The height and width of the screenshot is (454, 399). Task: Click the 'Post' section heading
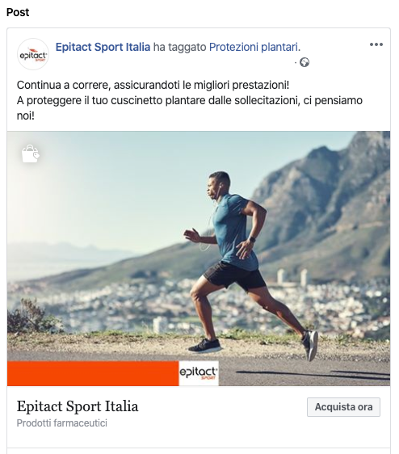coord(18,12)
